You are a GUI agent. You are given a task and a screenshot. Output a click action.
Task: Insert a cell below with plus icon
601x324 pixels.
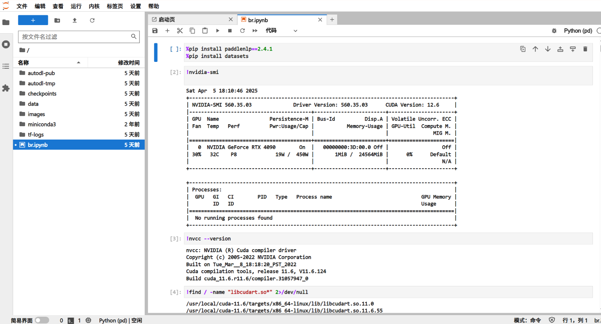(167, 31)
